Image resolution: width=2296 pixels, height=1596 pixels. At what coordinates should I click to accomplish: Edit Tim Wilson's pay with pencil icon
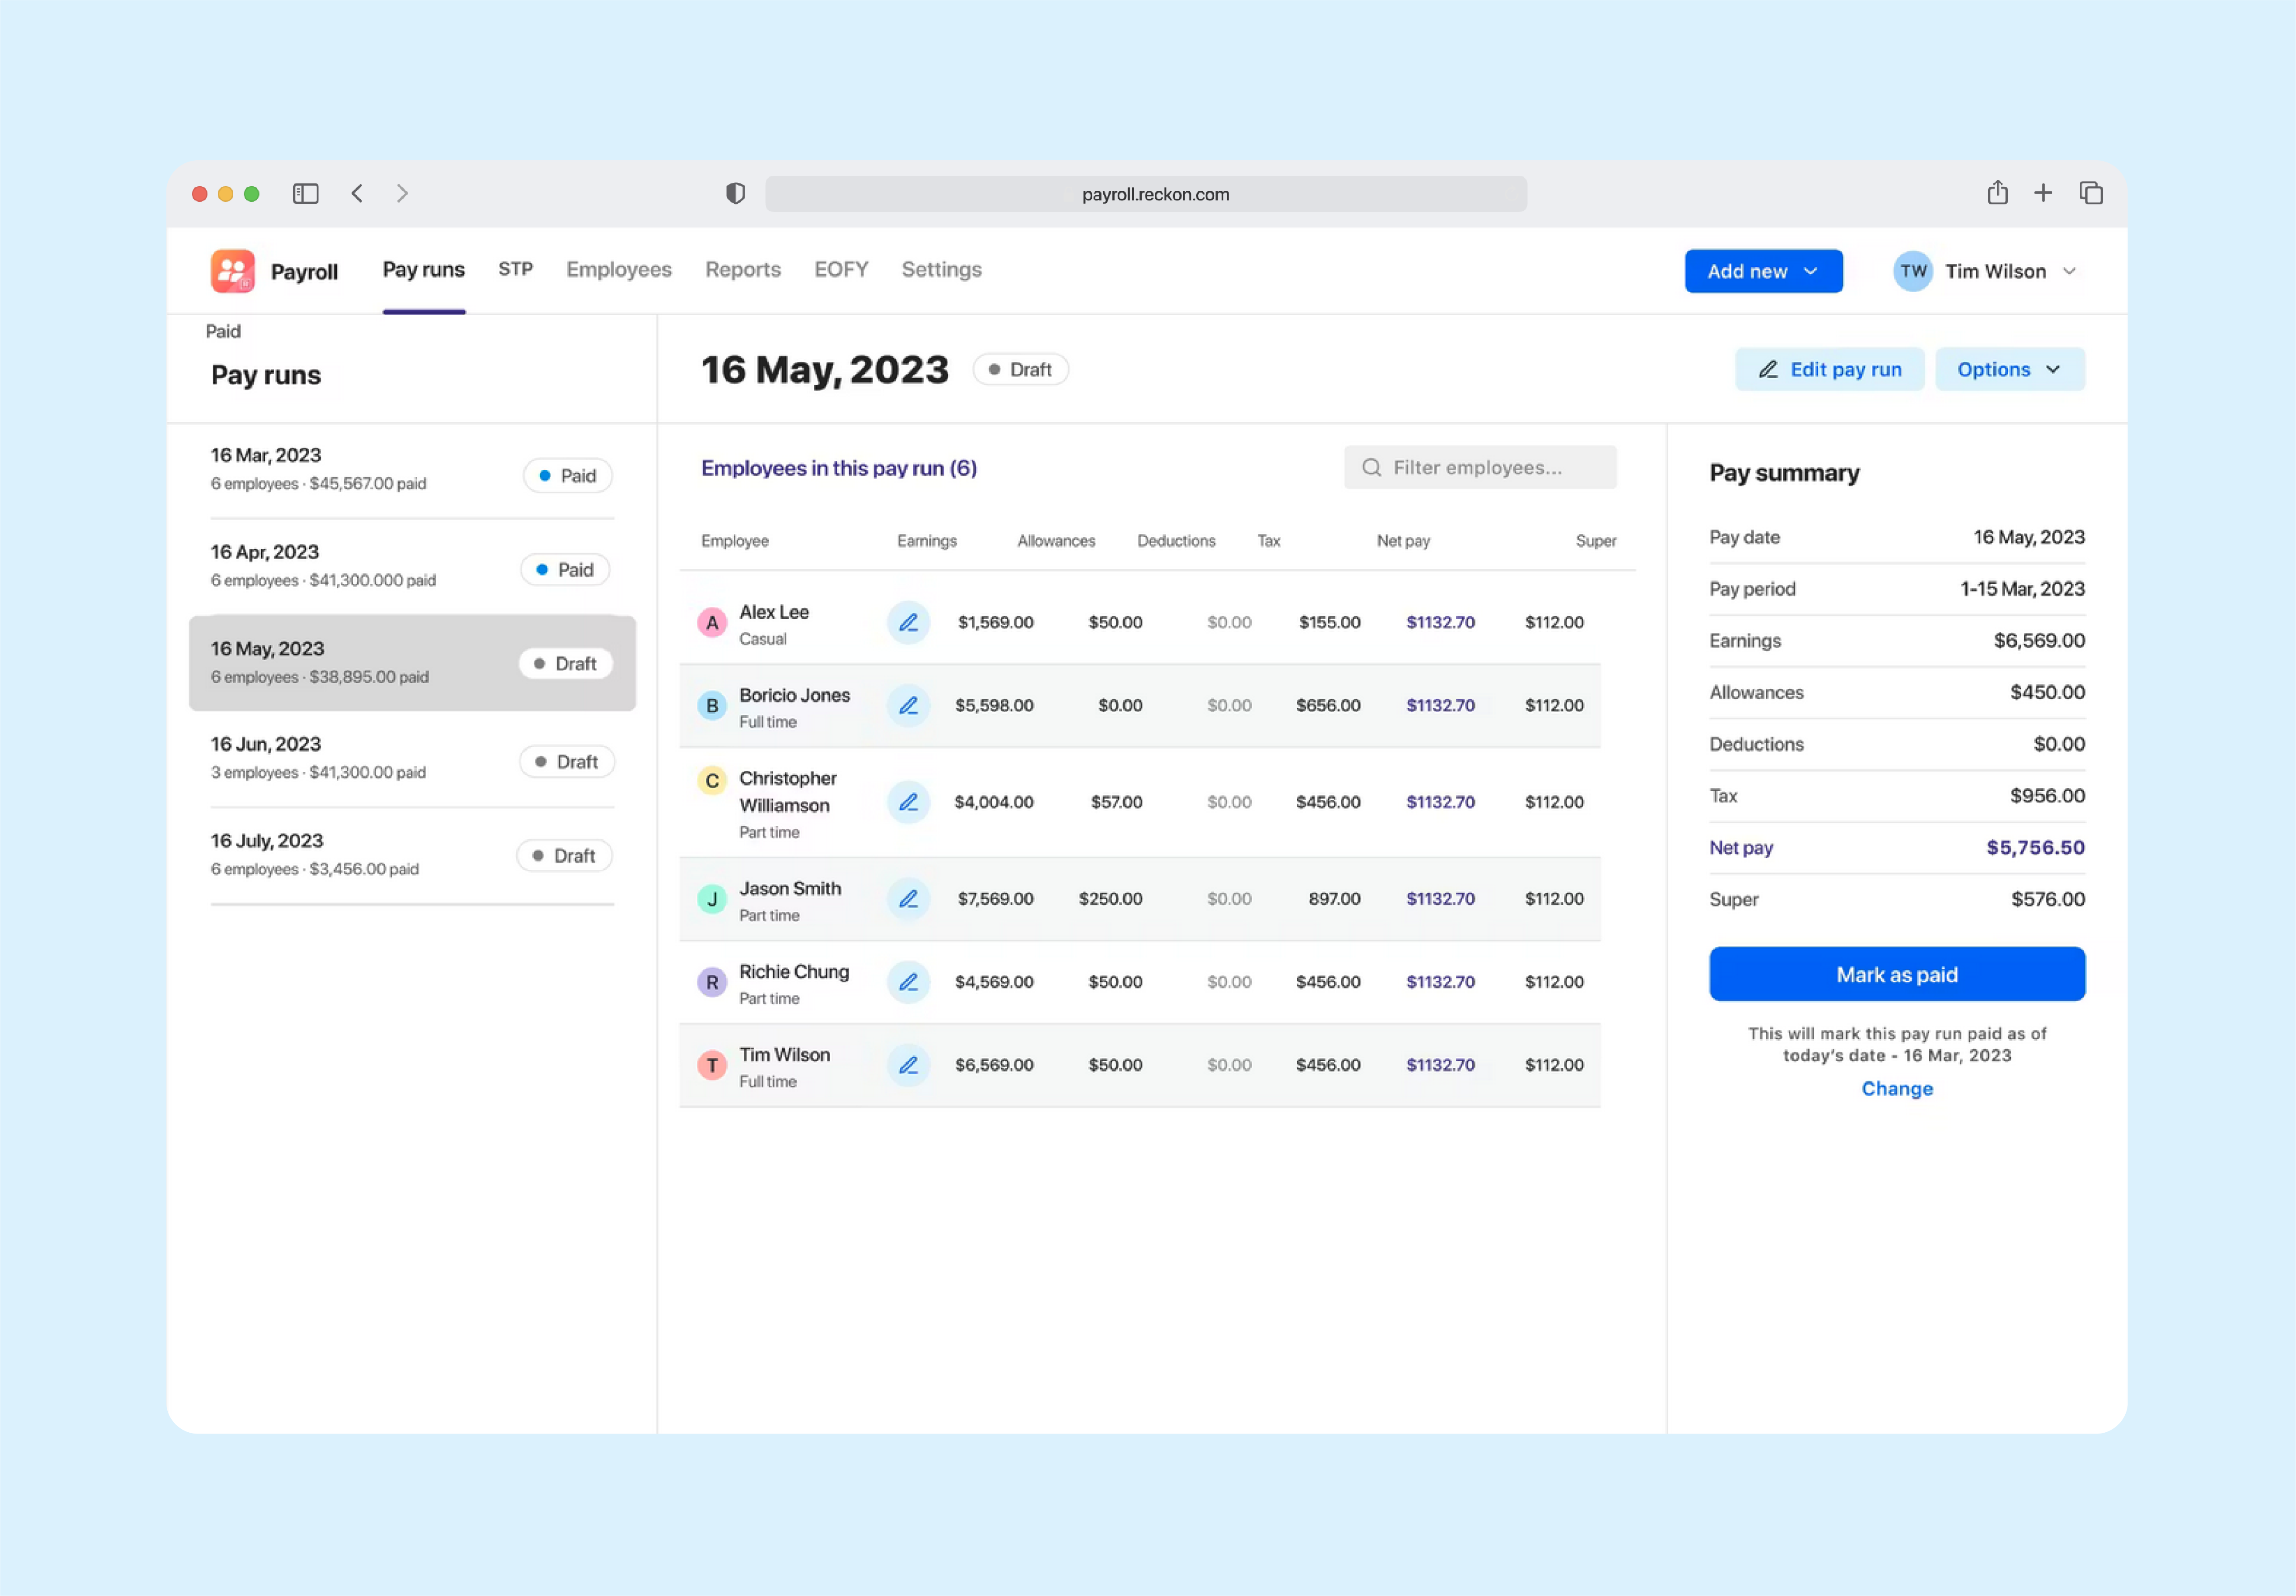[x=908, y=1065]
